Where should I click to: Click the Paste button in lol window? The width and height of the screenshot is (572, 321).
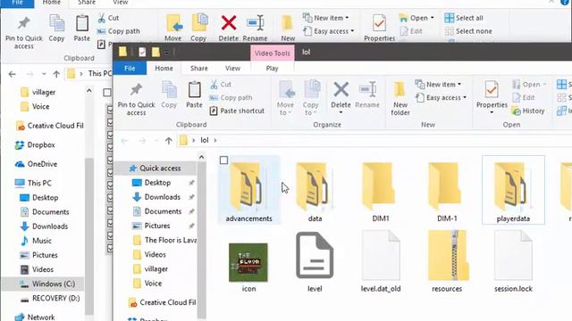[194, 95]
